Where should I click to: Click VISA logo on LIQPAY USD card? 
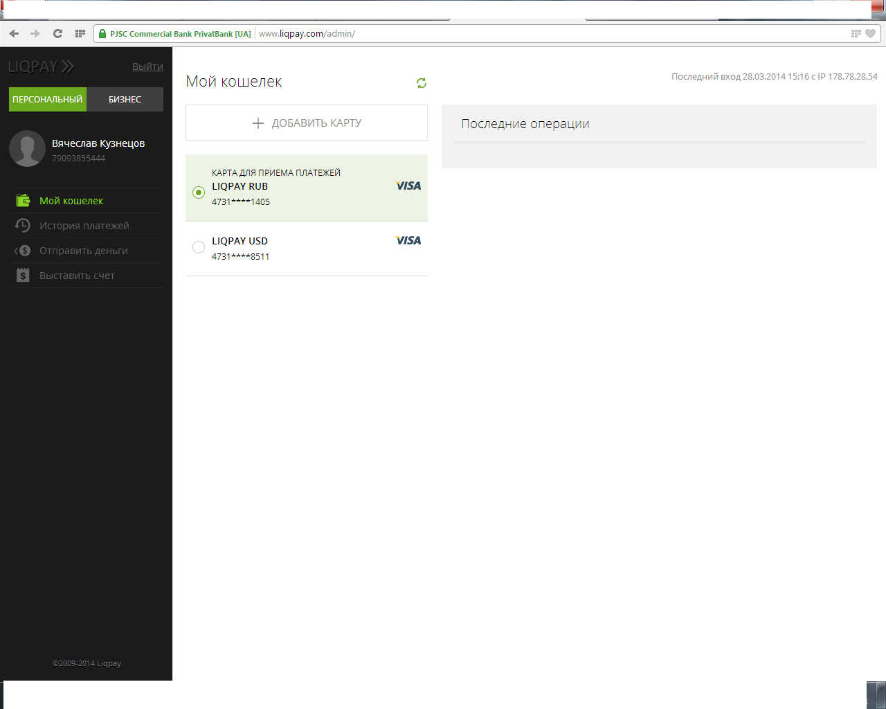408,240
